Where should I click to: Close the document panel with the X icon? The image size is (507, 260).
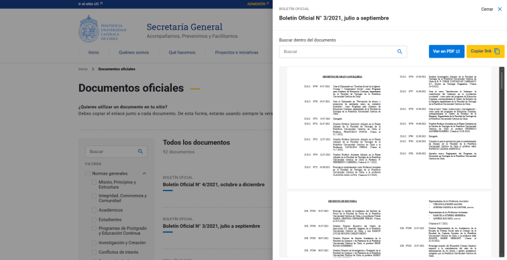(499, 9)
